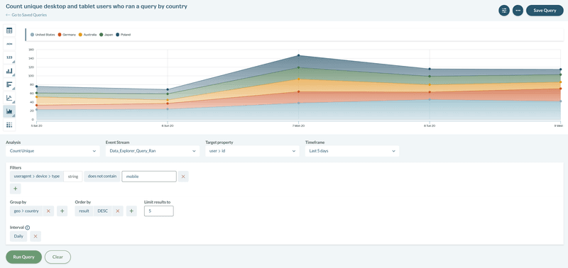Screen dimensions: 568x268
Task: Select the dot grid heatmap visualization
Action: [x=9, y=125]
